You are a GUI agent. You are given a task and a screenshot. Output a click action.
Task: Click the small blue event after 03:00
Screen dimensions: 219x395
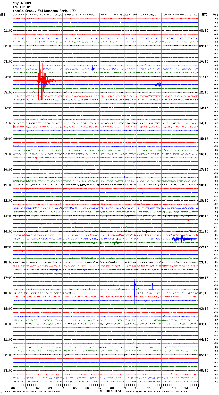(x=93, y=69)
